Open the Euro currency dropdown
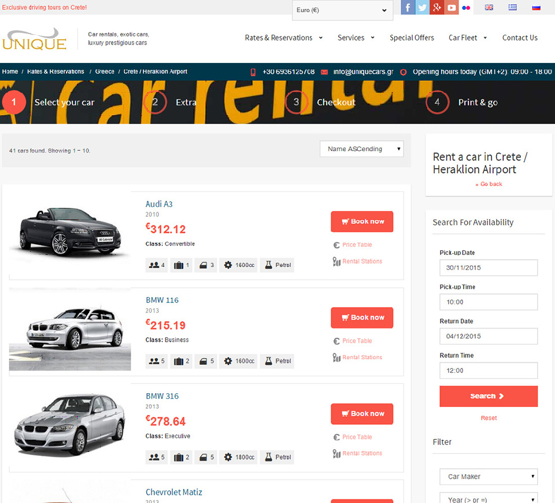The image size is (555, 503). (342, 10)
